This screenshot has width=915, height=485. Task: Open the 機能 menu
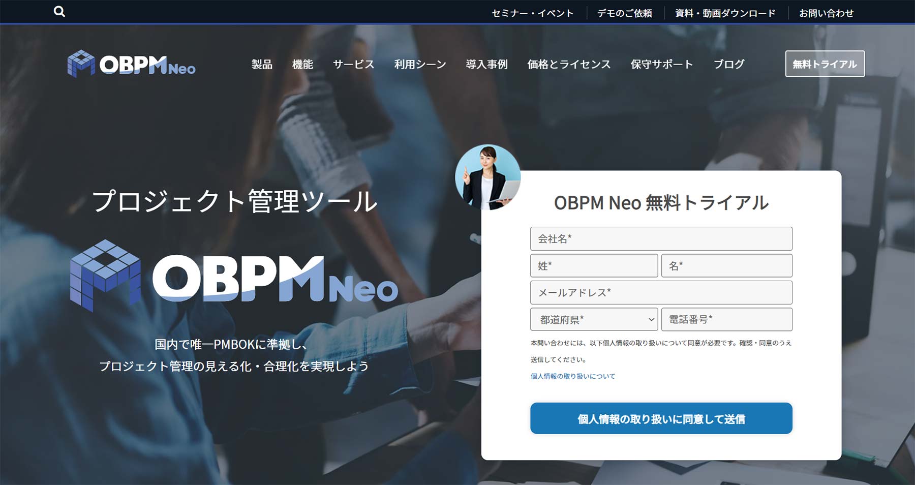tap(302, 64)
